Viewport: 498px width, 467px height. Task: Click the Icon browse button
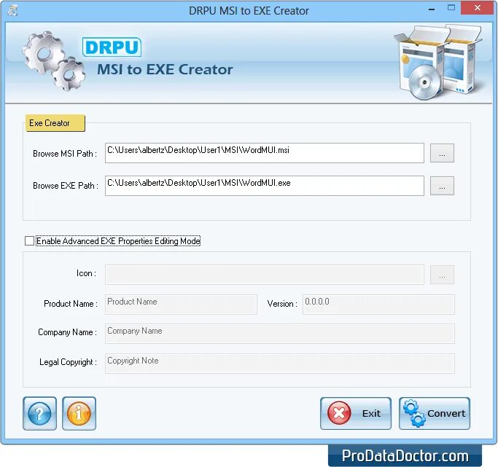[x=442, y=275]
